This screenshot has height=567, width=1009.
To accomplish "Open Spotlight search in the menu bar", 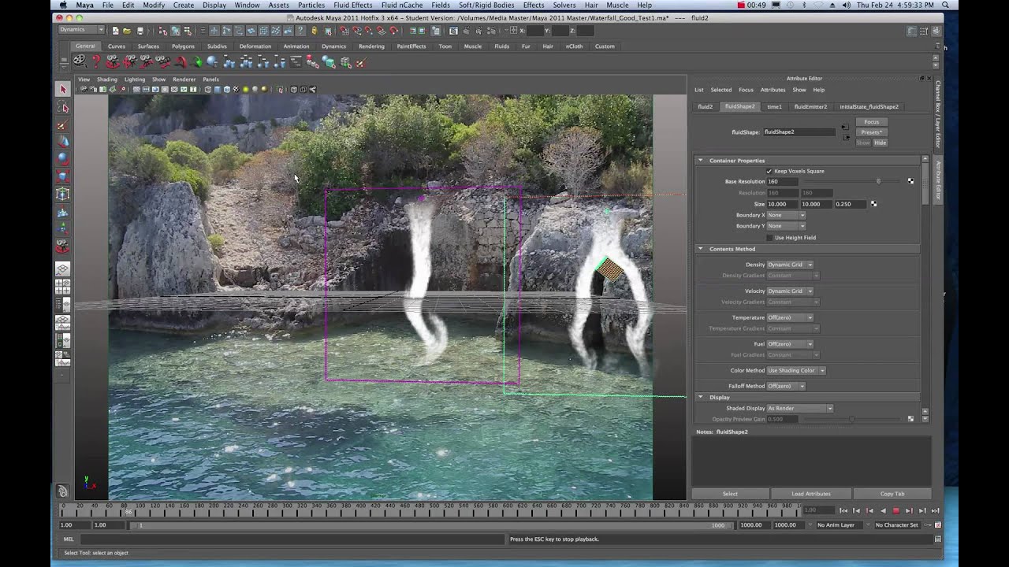I will (x=945, y=5).
